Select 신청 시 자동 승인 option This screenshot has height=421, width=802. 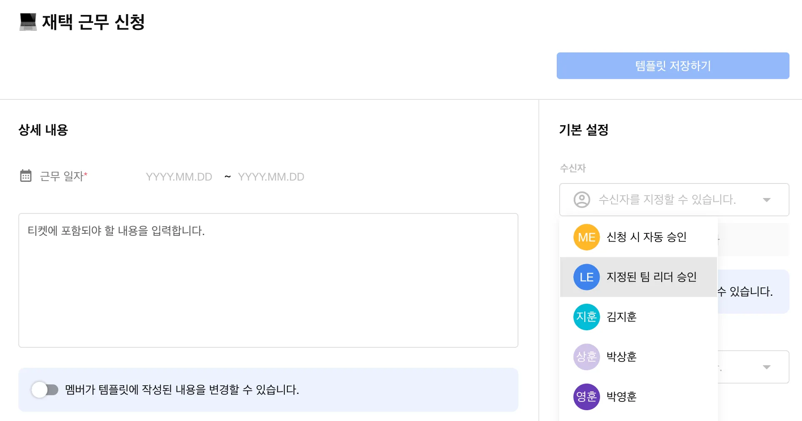646,237
